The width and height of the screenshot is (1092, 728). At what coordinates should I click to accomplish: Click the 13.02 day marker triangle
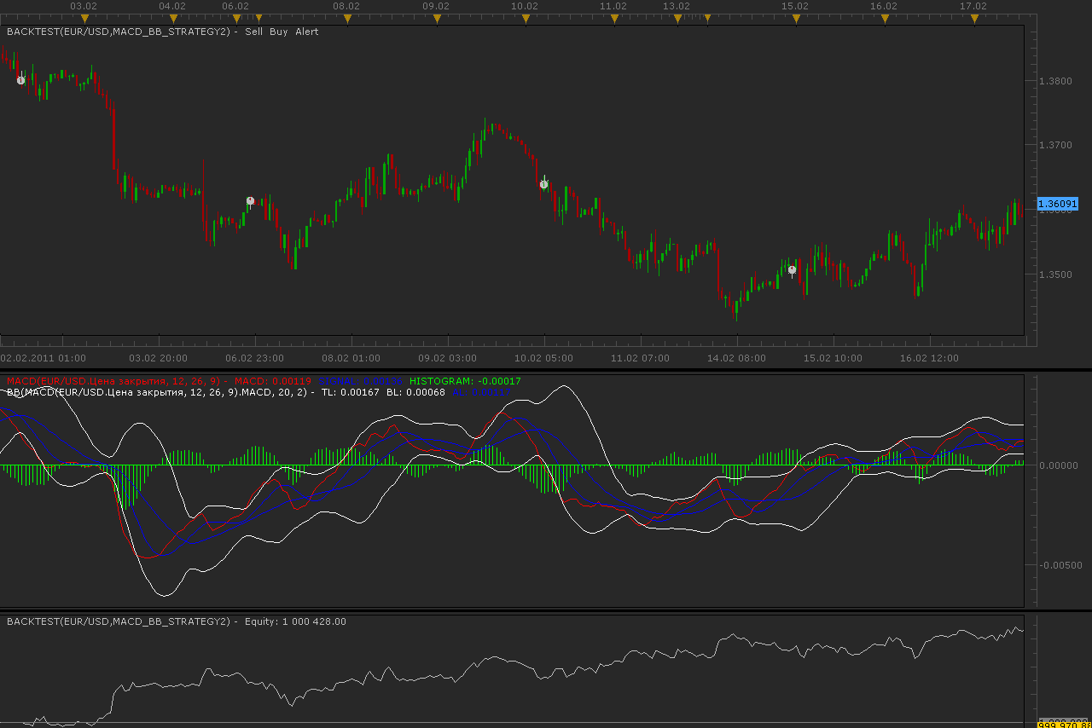click(x=677, y=18)
